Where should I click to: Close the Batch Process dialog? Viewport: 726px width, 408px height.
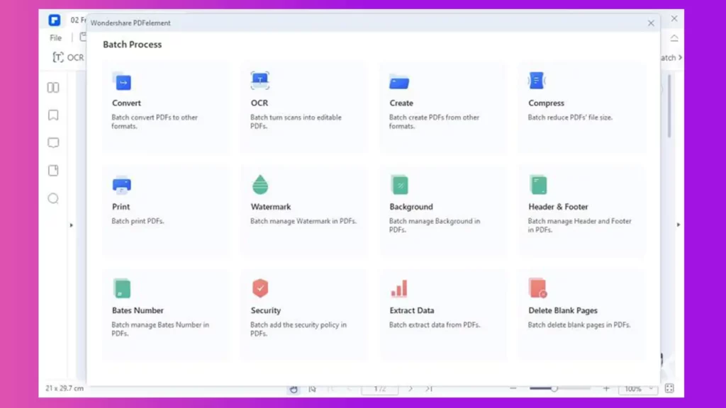651,23
